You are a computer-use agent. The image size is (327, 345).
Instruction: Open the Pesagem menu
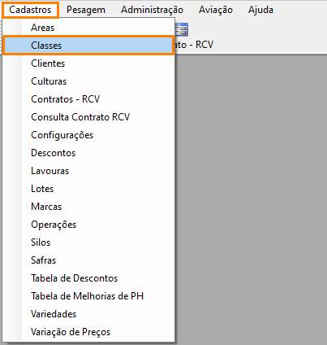[86, 10]
